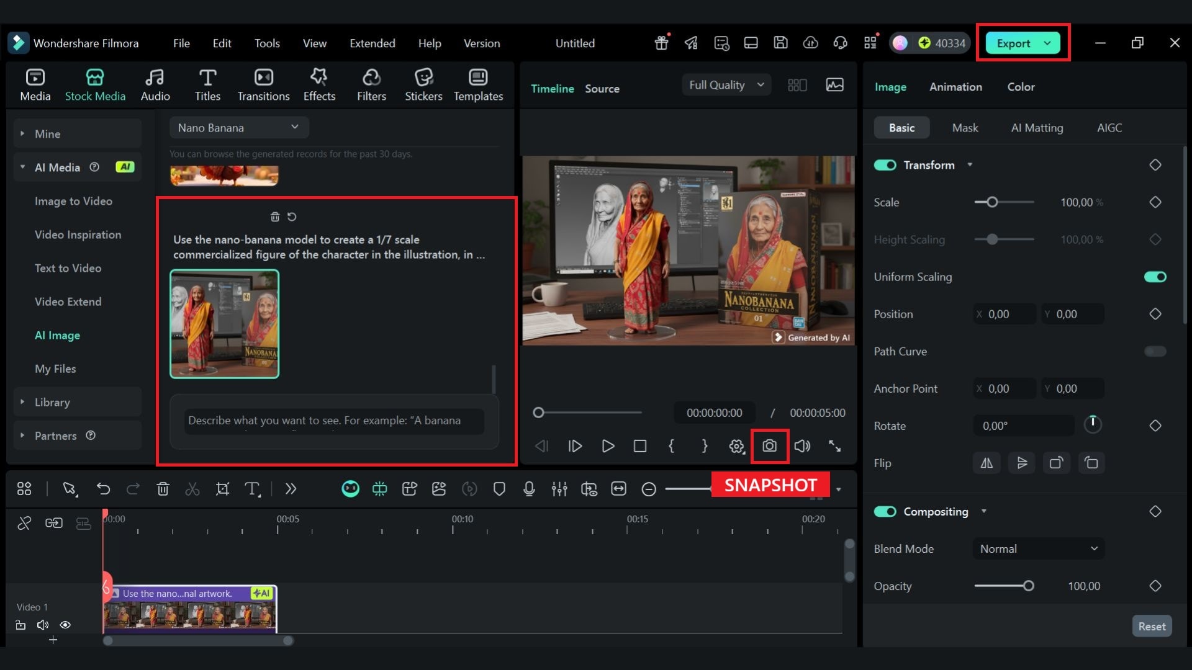Open the Blend Mode dropdown
The width and height of the screenshot is (1192, 670).
(1038, 549)
